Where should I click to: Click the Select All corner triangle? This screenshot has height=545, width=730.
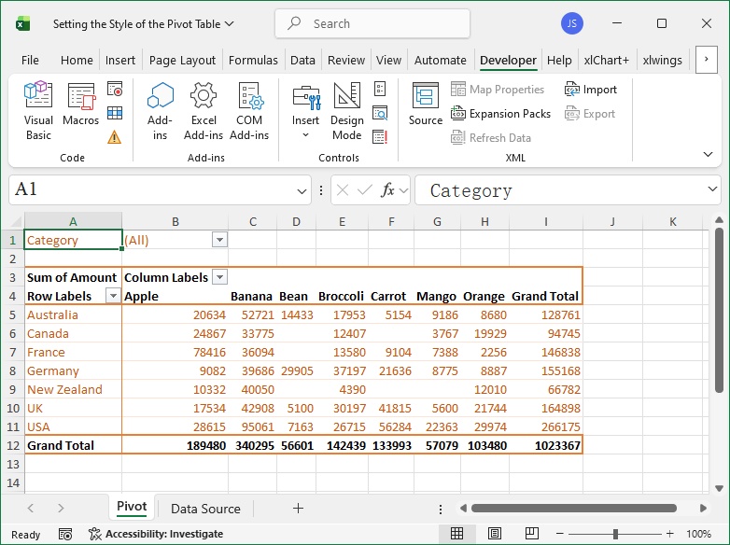(x=16, y=221)
